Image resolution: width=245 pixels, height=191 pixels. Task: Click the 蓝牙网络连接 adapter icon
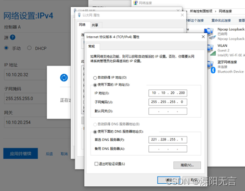point(211,67)
